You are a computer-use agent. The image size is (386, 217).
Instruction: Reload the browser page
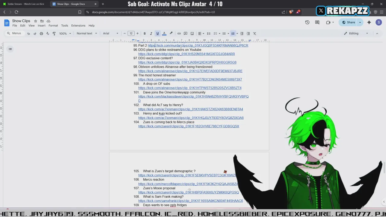coord(16,12)
